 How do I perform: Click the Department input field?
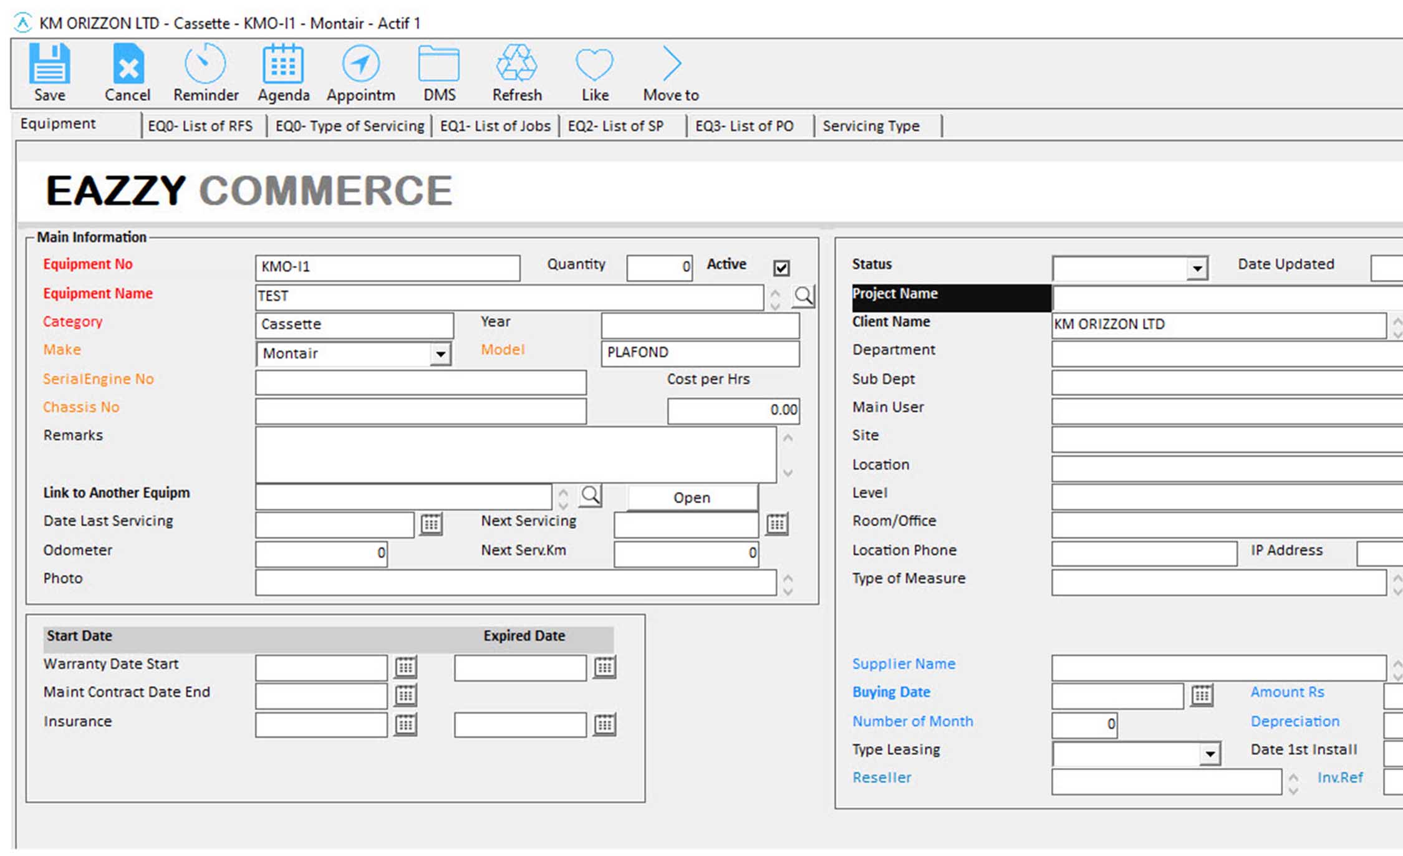point(1227,353)
